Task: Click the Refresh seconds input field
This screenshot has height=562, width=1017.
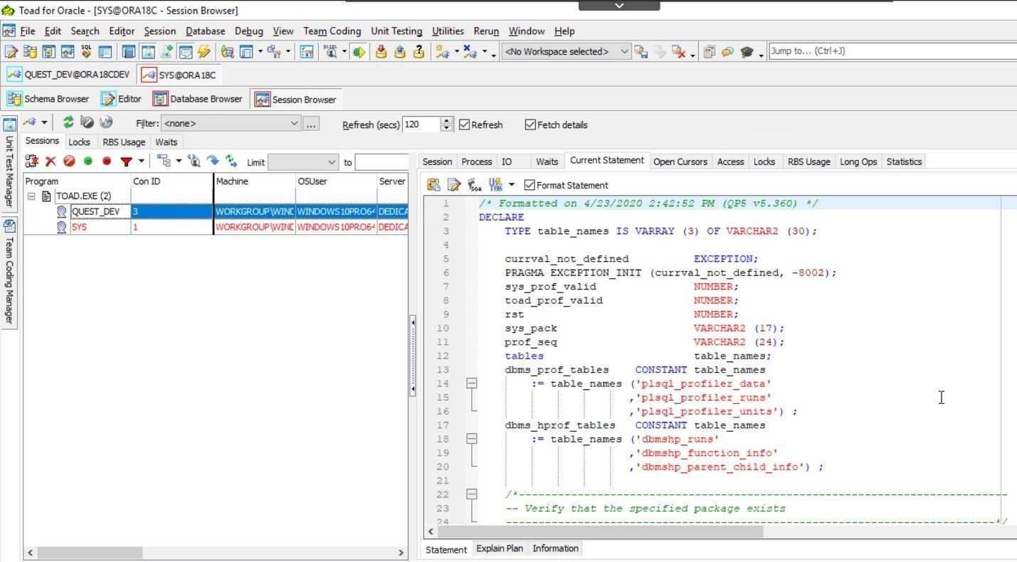Action: pyautogui.click(x=421, y=124)
